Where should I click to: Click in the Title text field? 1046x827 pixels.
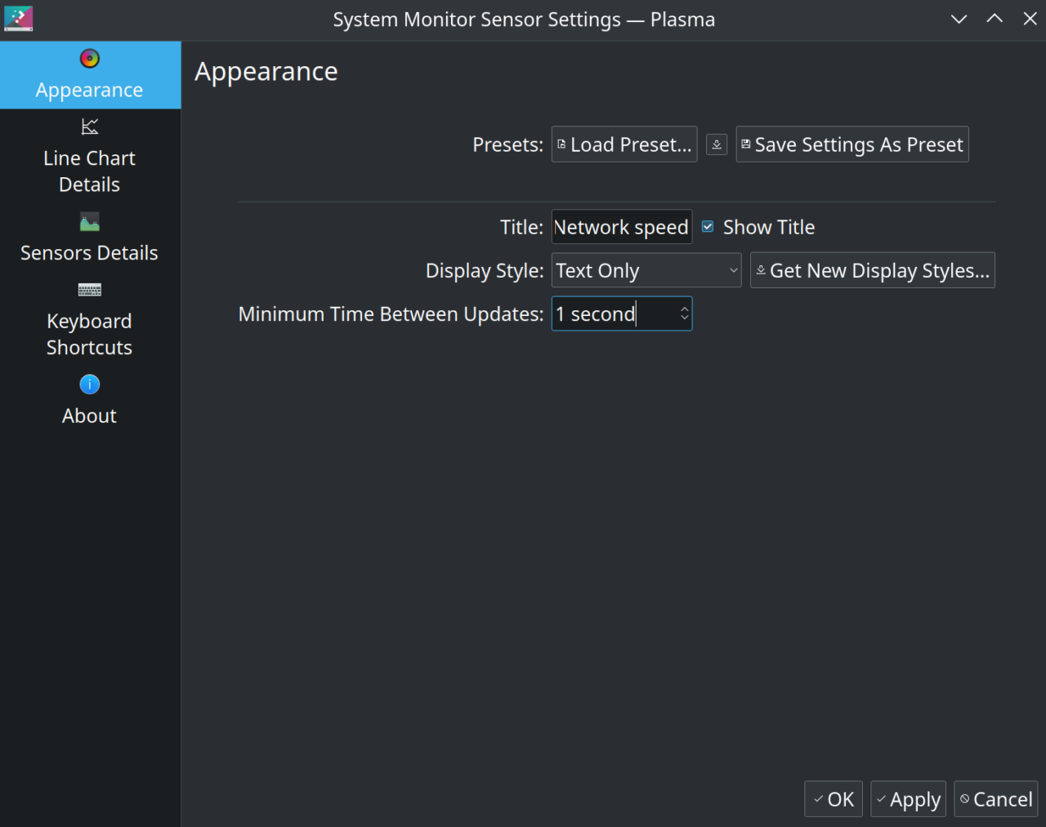pos(621,227)
